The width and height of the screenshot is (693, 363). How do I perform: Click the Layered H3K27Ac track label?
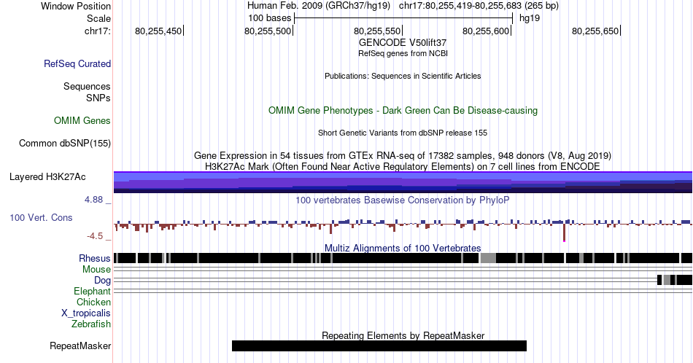pos(47,176)
